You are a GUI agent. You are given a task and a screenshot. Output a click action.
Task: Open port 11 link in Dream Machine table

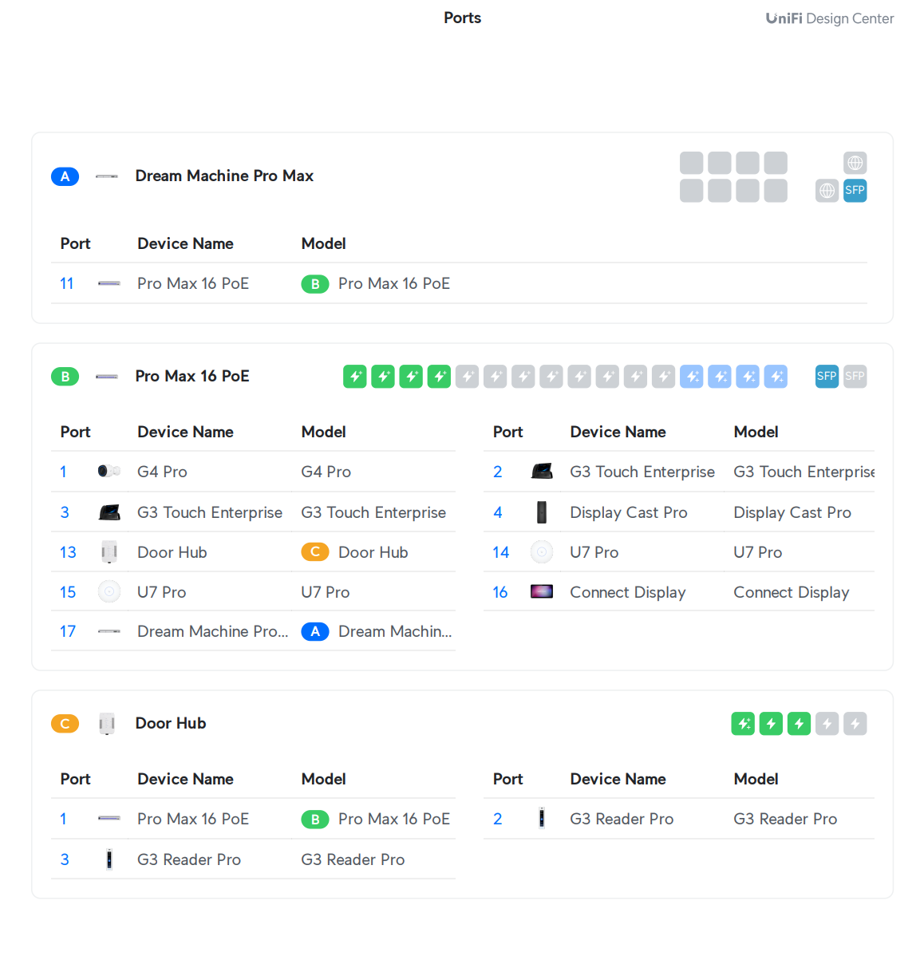67,284
